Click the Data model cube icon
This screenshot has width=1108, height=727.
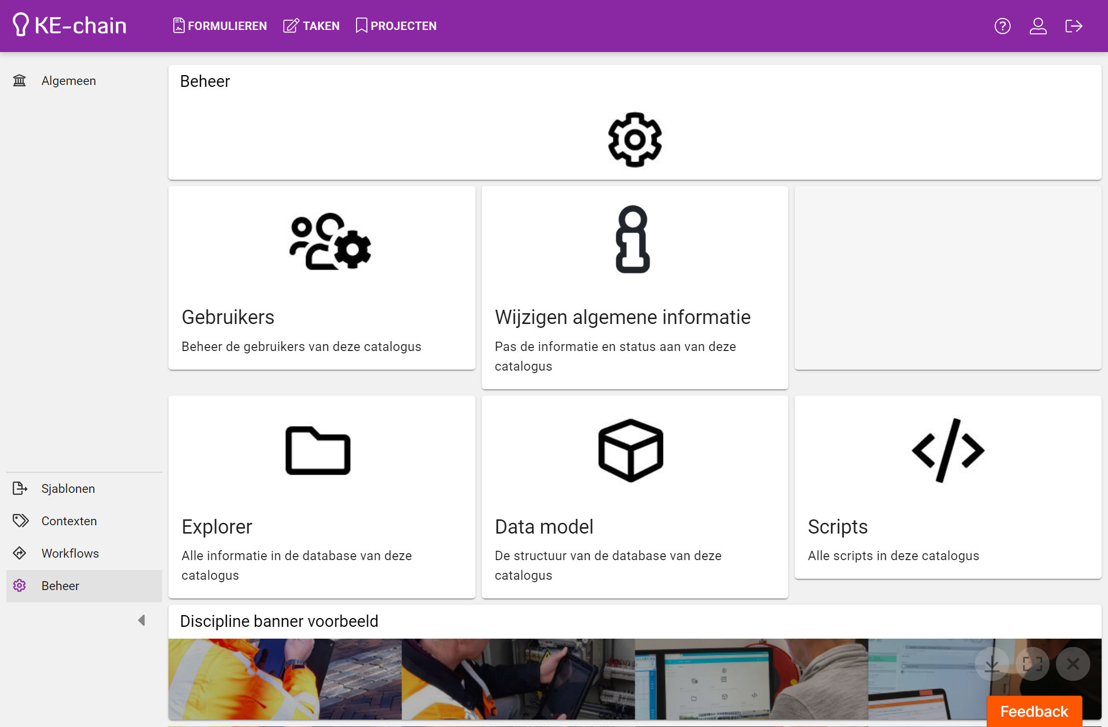[631, 450]
